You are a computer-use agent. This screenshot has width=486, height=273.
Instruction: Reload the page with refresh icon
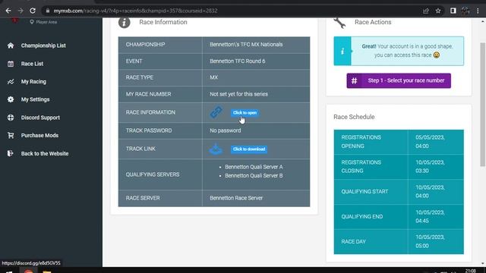pos(33,11)
